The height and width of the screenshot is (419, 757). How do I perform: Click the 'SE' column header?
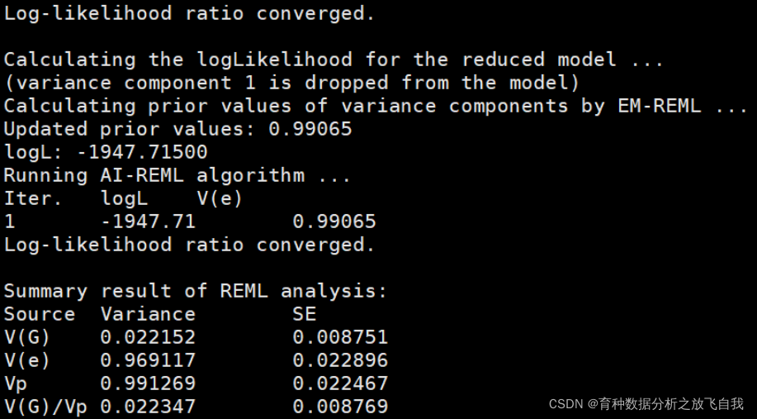coord(304,314)
